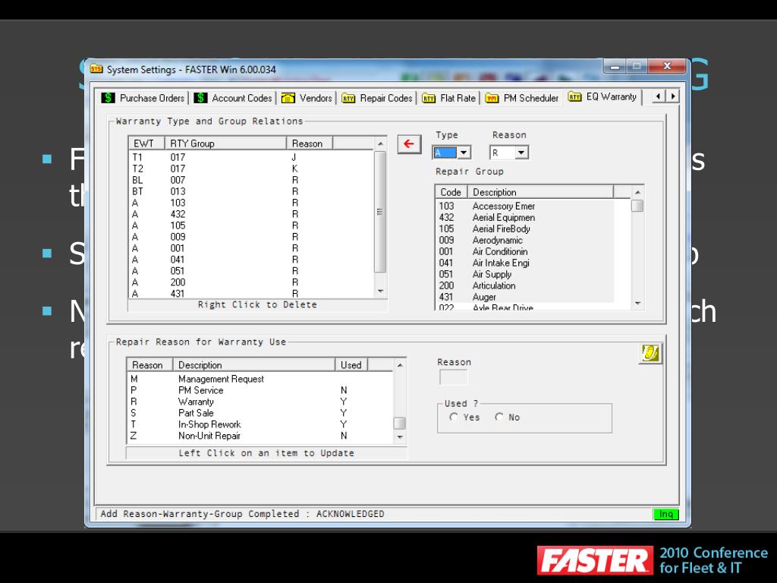This screenshot has width=777, height=583.
Task: Click the green Inq status indicator
Action: (x=666, y=514)
